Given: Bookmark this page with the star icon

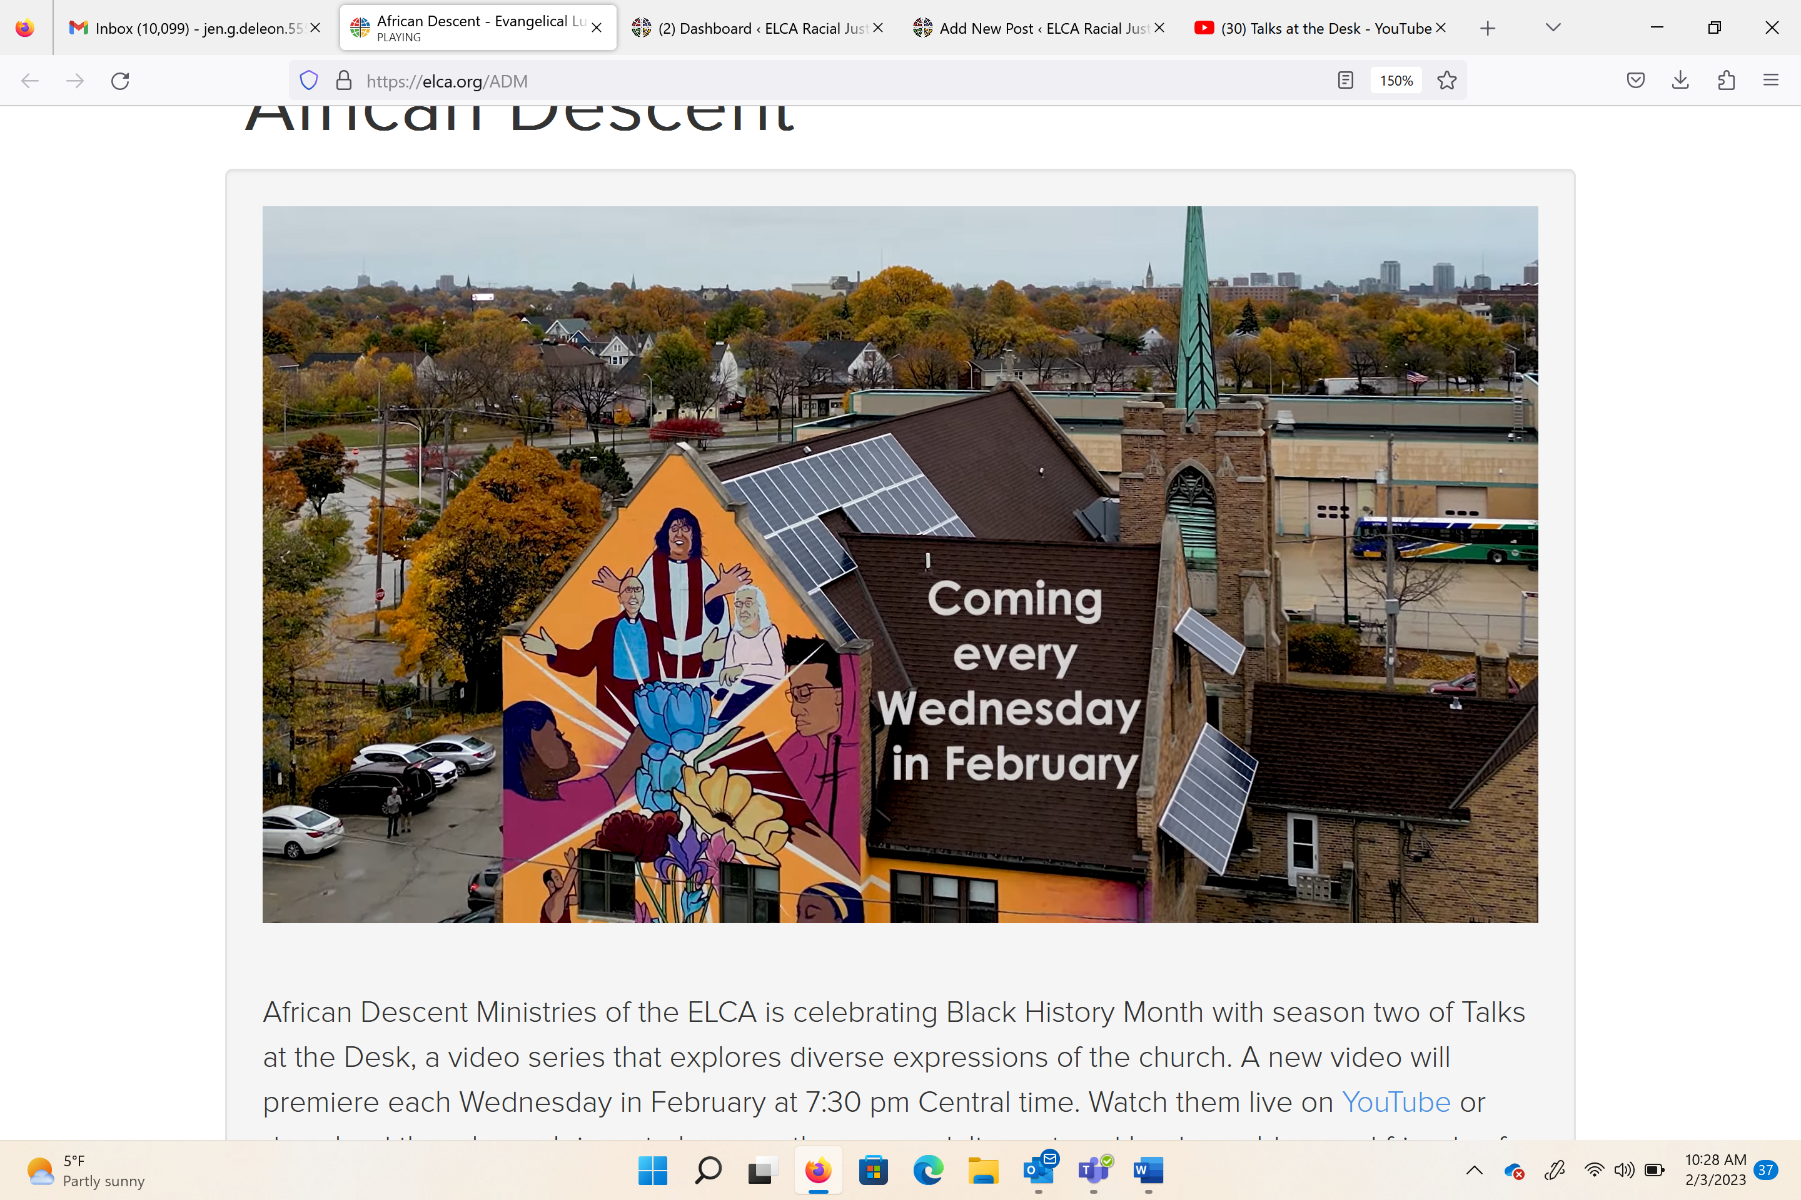Looking at the screenshot, I should pos(1446,81).
